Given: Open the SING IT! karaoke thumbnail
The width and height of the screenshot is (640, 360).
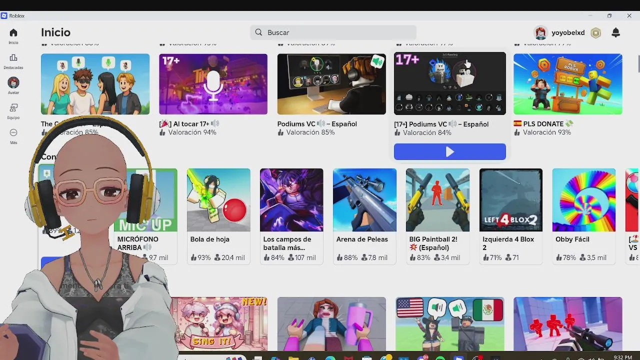Looking at the screenshot, I should 218,324.
